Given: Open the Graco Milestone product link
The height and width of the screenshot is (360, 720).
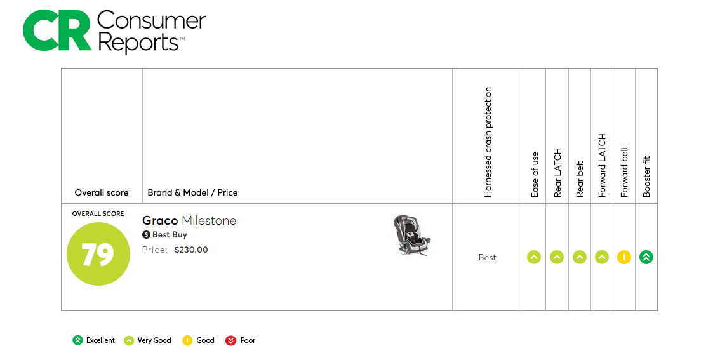Looking at the screenshot, I should point(189,221).
